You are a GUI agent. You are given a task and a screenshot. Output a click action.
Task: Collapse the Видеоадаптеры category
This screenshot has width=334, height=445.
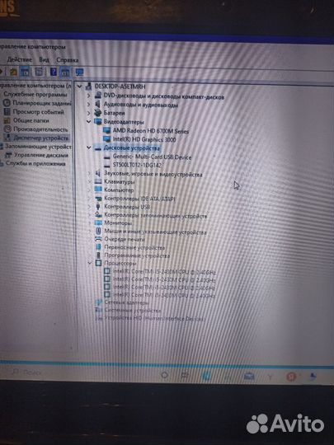[88, 122]
